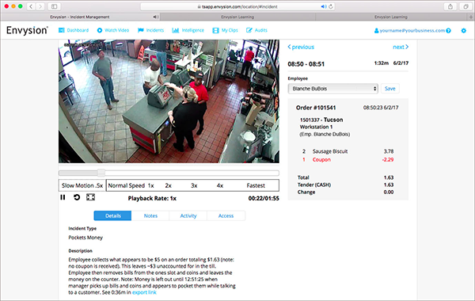Screen dimensions: 475x301
Task: Go to the next incident
Action: coord(401,47)
